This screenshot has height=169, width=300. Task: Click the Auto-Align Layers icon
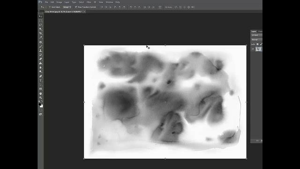coord(160,7)
